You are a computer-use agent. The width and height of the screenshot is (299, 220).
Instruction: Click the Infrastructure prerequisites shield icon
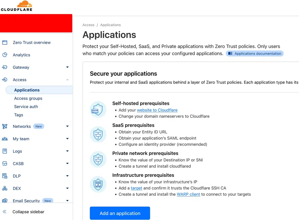98,184
